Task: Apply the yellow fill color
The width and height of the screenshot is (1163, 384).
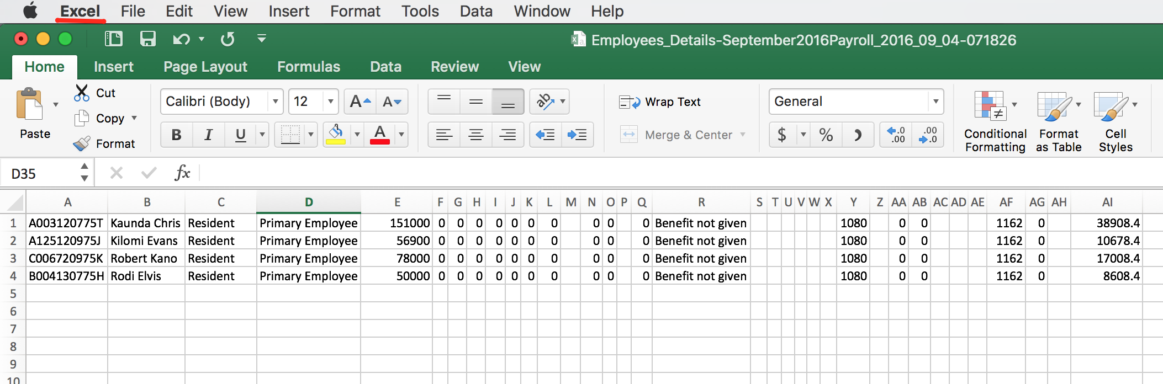Action: coord(336,135)
